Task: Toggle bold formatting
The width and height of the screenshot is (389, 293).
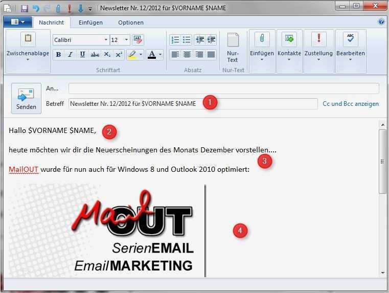Action: (x=59, y=54)
